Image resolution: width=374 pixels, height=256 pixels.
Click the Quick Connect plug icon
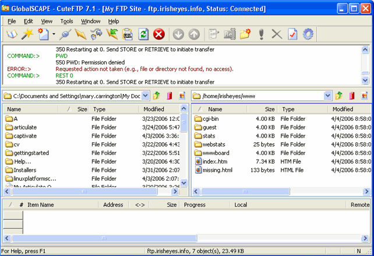tap(65, 34)
